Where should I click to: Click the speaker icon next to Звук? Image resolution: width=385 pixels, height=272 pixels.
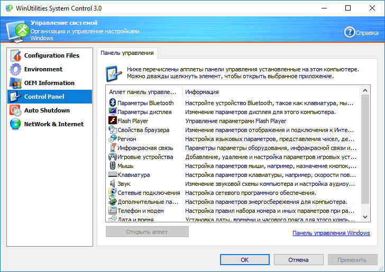pos(113,183)
